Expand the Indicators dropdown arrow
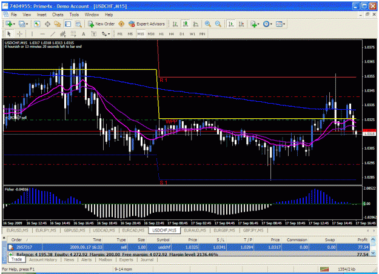The image size is (379, 274). pos(258,24)
